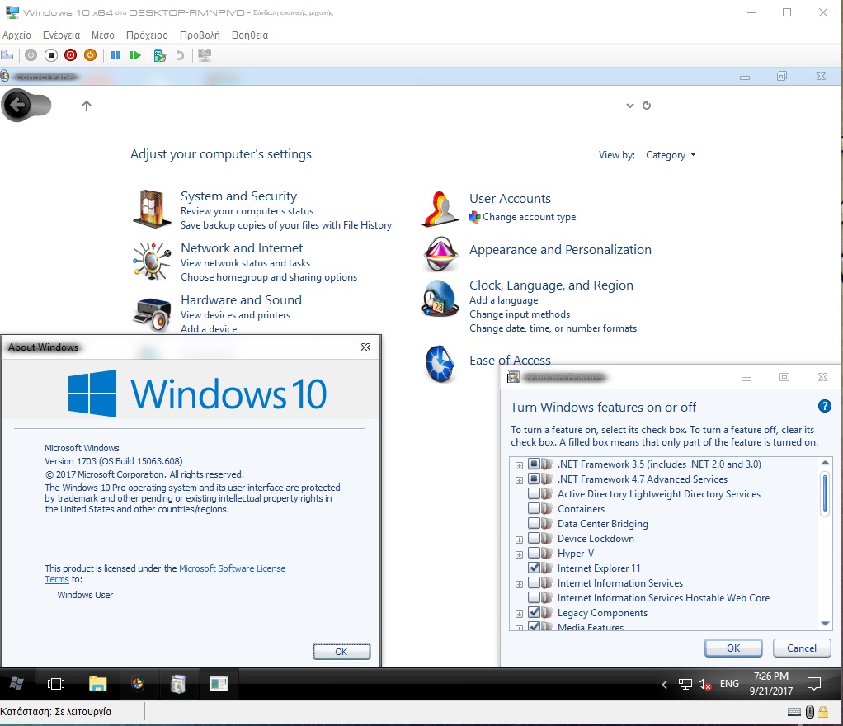Expand Internet Information Services node
843x726 pixels.
click(519, 584)
